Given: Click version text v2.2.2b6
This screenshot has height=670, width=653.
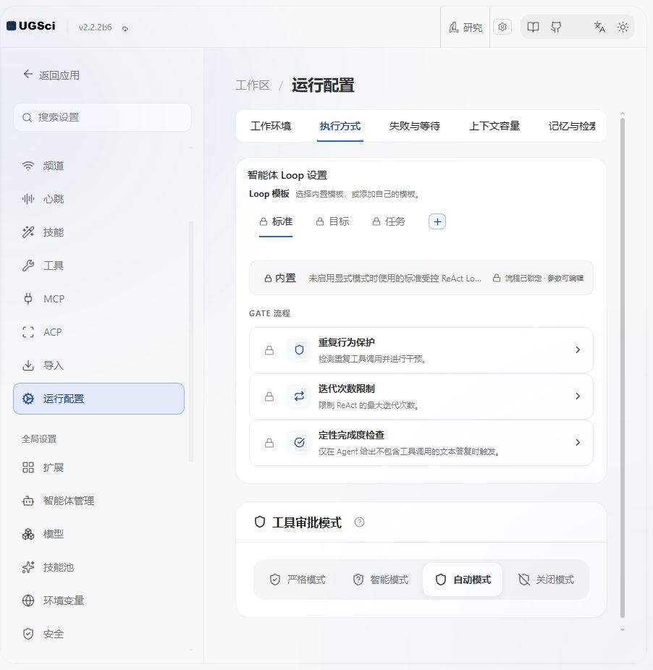Looking at the screenshot, I should coord(95,27).
